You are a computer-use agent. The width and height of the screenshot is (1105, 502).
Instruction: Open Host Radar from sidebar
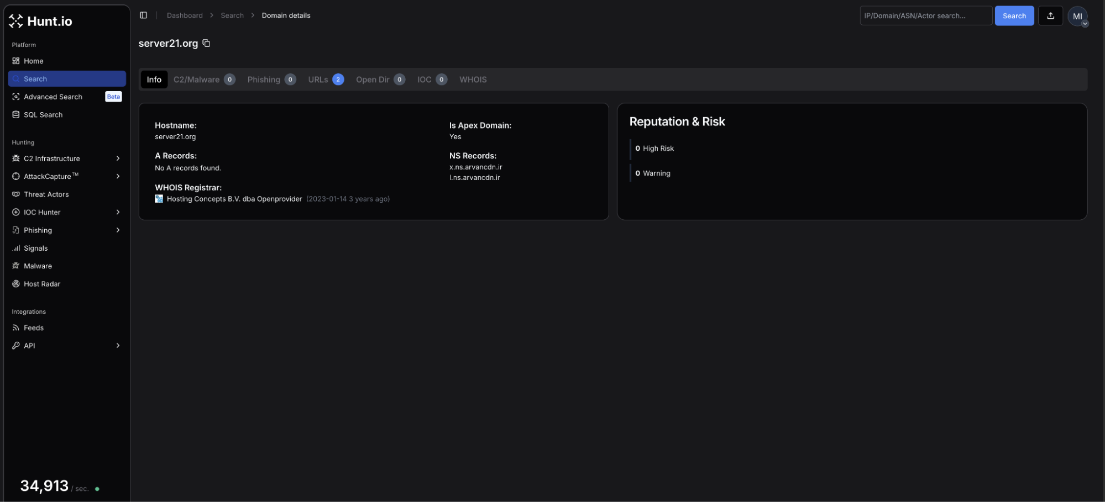point(42,284)
